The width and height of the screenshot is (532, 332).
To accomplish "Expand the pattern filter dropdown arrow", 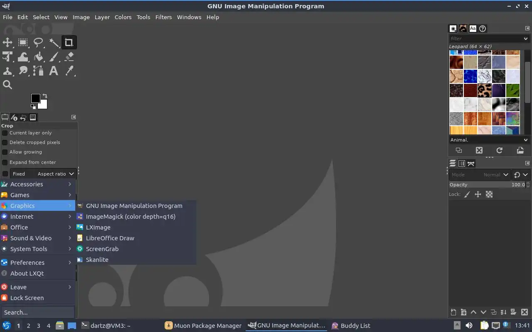I will [526, 39].
